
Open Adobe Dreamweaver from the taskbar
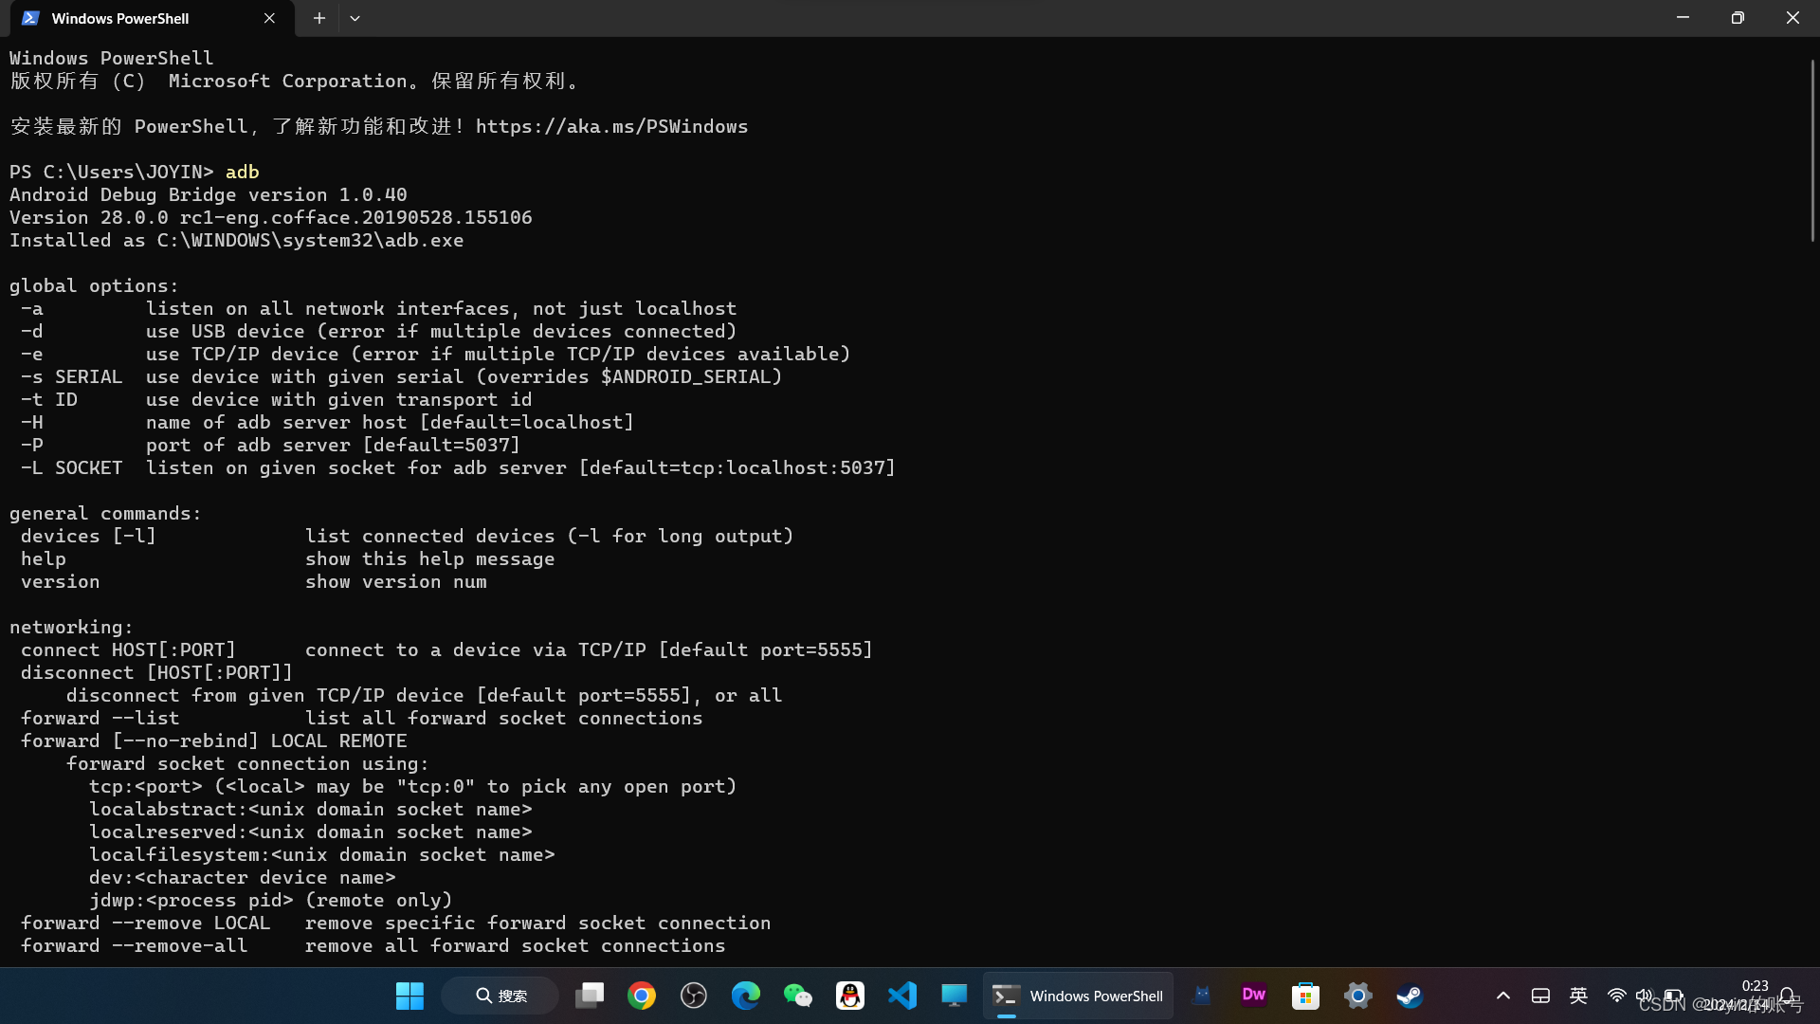click(x=1253, y=996)
